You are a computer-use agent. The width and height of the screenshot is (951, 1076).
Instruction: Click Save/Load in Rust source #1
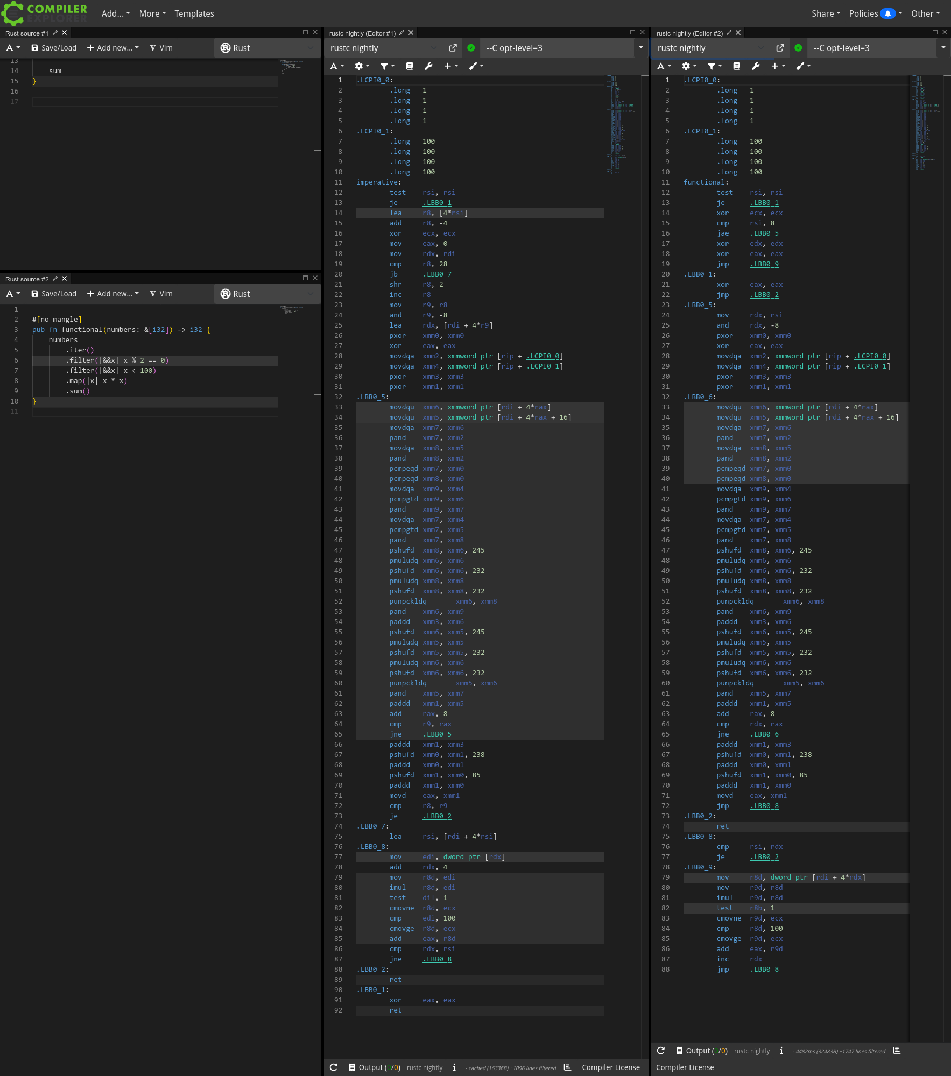[x=54, y=48]
